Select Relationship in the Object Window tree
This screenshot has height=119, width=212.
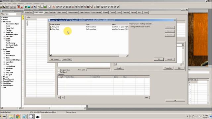(10, 43)
